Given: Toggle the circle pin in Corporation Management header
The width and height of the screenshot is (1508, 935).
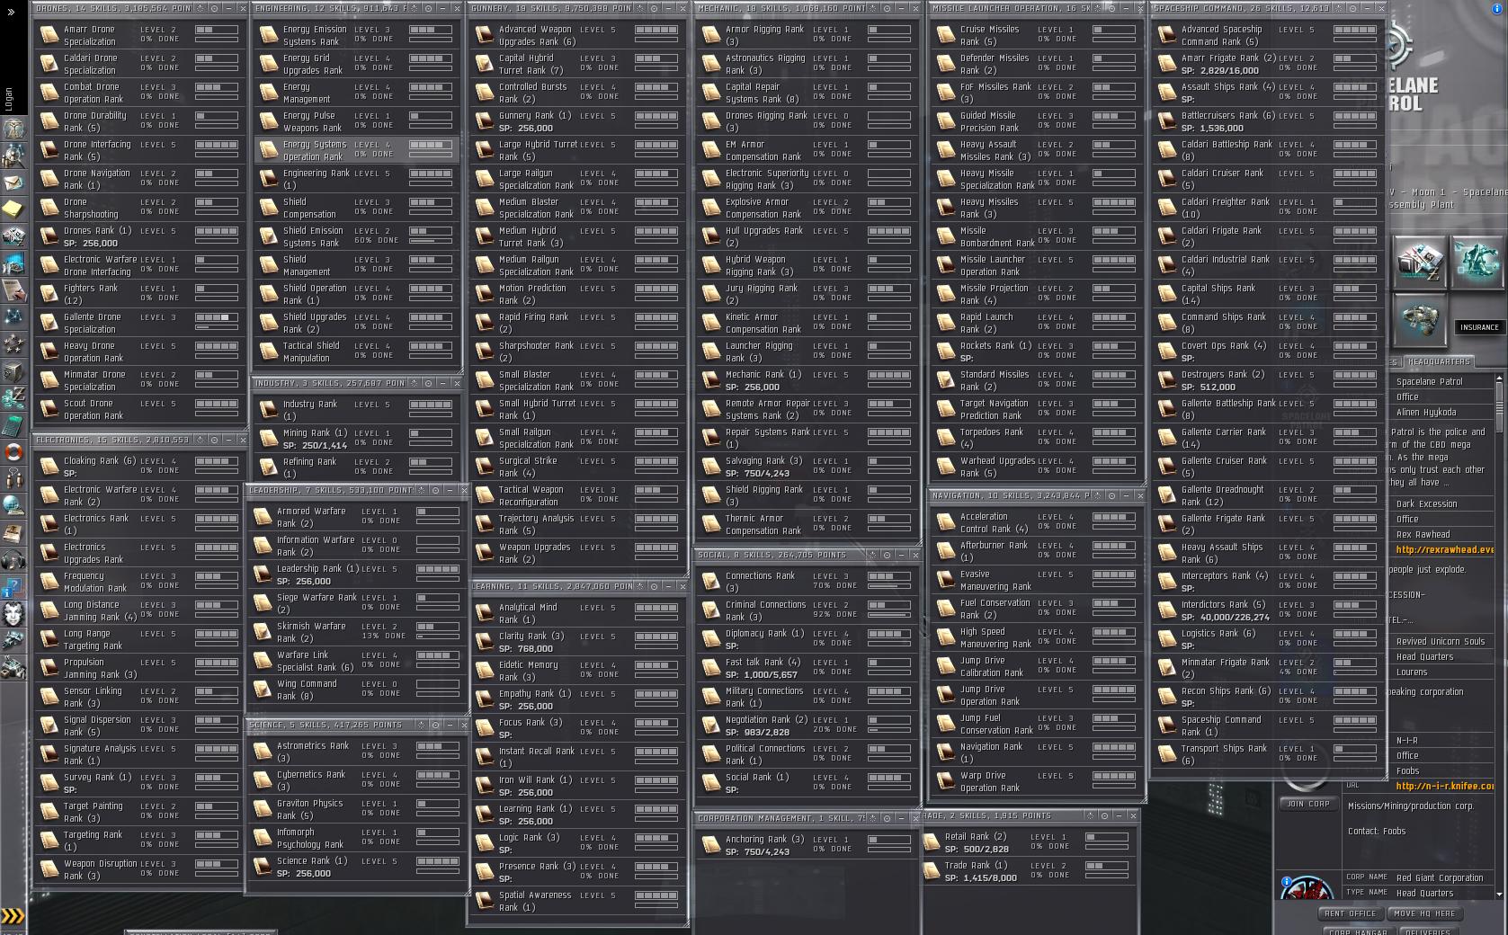Looking at the screenshot, I should click(x=887, y=818).
